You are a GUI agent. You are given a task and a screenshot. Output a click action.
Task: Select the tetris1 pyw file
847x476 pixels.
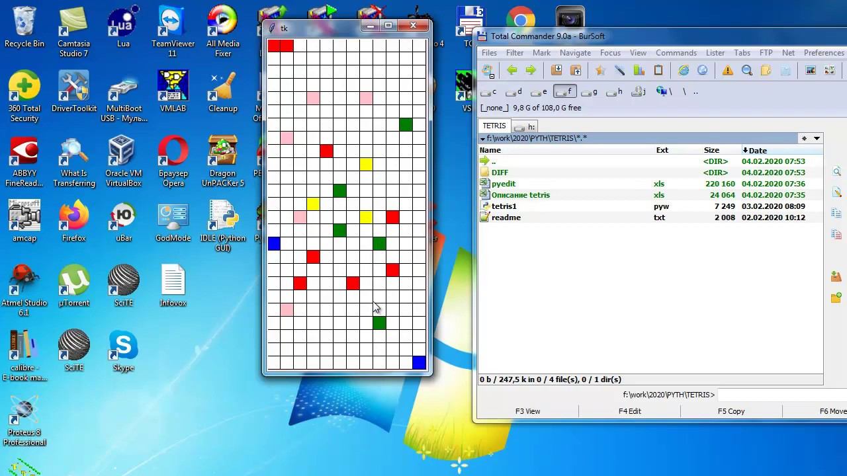650,206
